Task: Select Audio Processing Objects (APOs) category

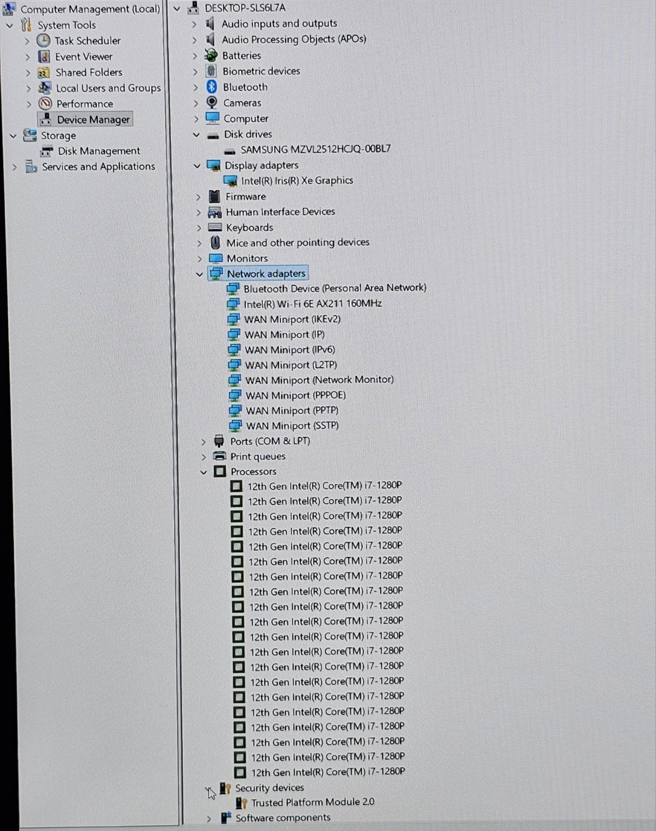Action: [294, 39]
